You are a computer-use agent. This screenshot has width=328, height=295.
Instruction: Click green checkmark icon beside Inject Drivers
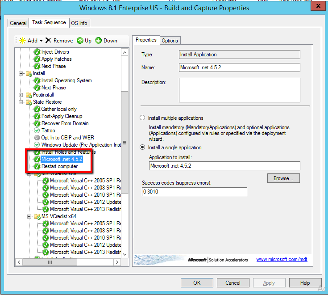pyautogui.click(x=37, y=52)
